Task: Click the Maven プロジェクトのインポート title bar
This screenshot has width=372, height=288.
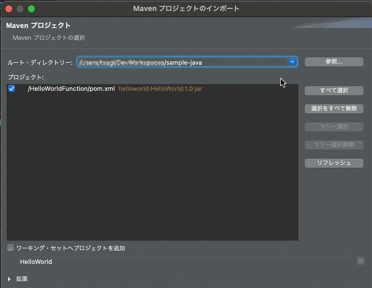Action: pos(186,8)
